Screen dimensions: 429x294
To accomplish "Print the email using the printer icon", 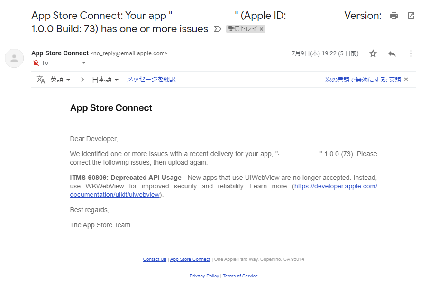I will 394,16.
